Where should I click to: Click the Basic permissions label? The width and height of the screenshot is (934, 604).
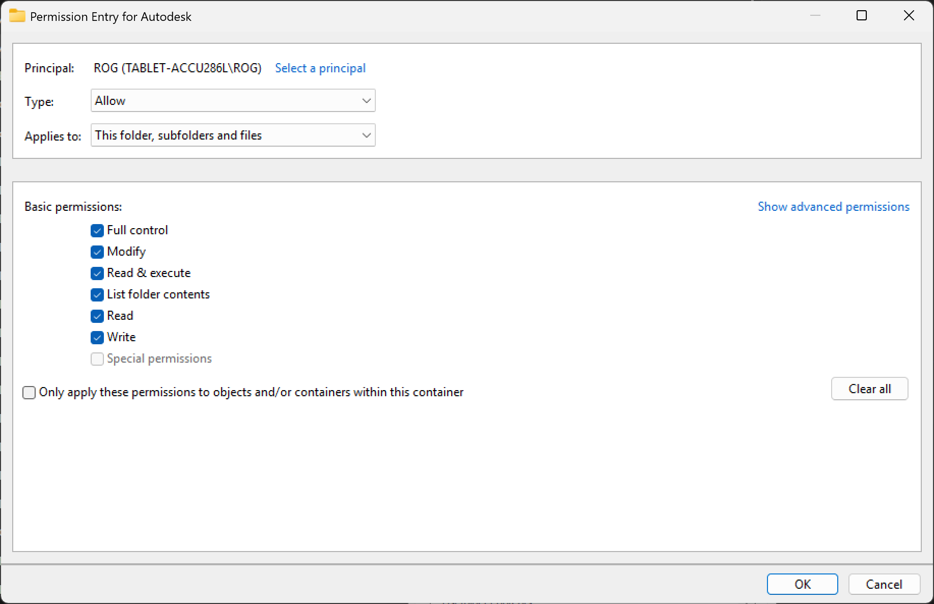[73, 206]
